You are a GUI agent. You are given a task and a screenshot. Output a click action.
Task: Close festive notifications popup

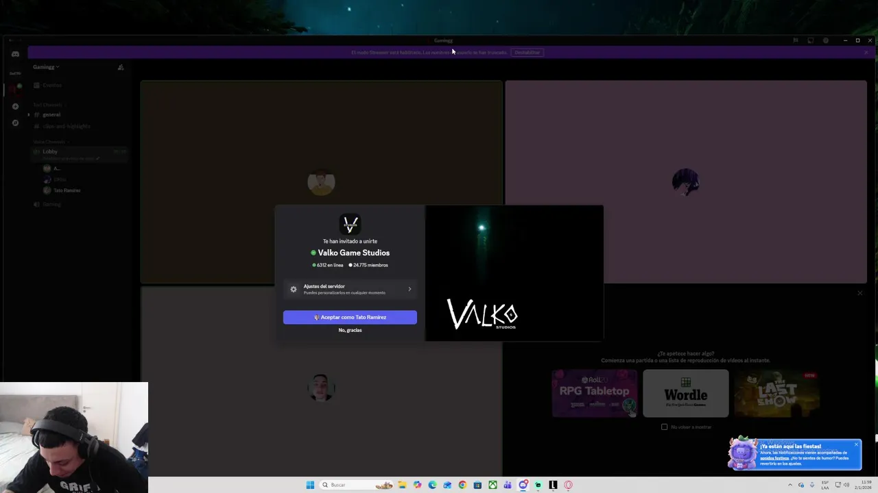tap(856, 445)
